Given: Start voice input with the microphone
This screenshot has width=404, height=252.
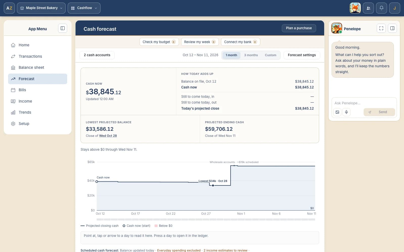Looking at the screenshot, I should 346,112.
